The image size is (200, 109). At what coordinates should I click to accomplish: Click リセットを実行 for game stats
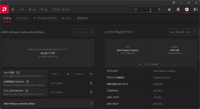pyautogui.click(x=57, y=92)
